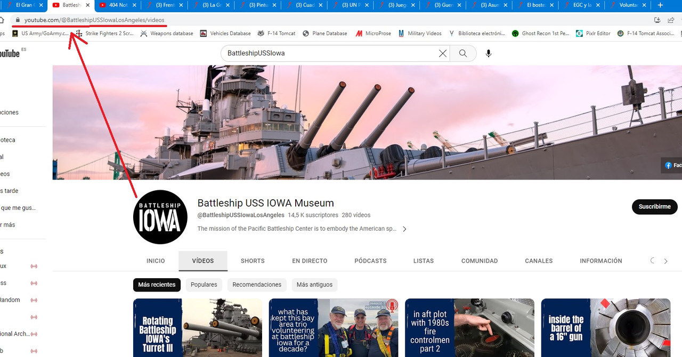This screenshot has height=357, width=682.
Task: Open the INICIO channel tab
Action: (156, 261)
